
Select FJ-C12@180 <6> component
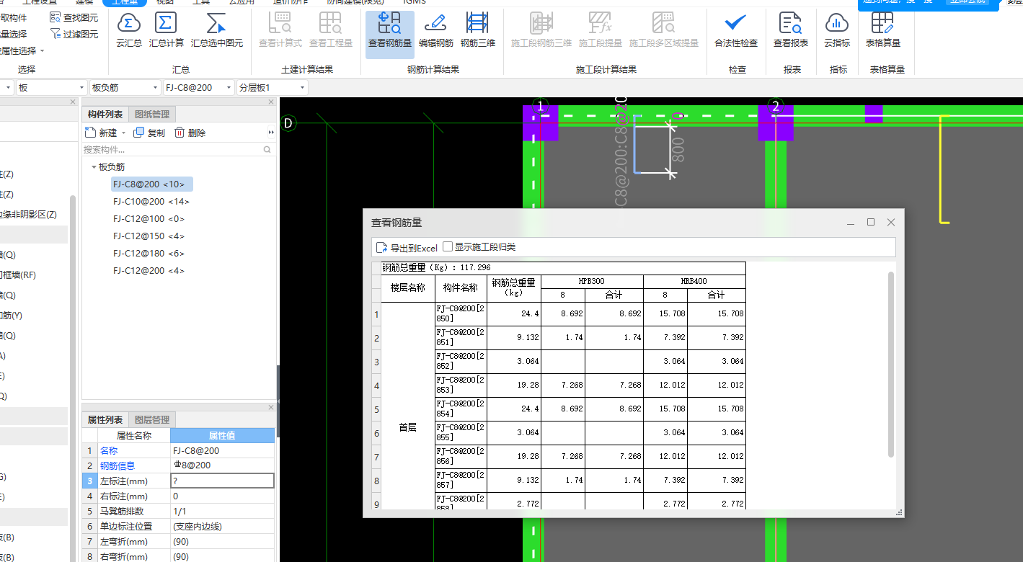coord(149,254)
